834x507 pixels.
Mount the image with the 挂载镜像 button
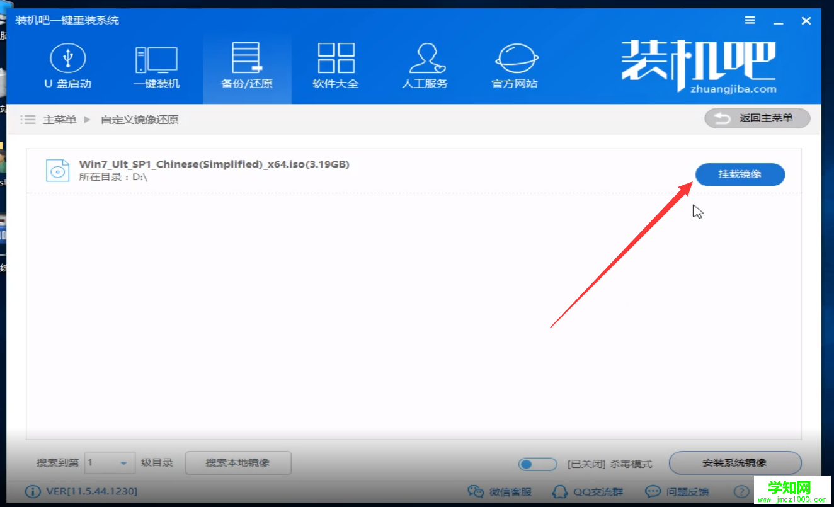[740, 174]
